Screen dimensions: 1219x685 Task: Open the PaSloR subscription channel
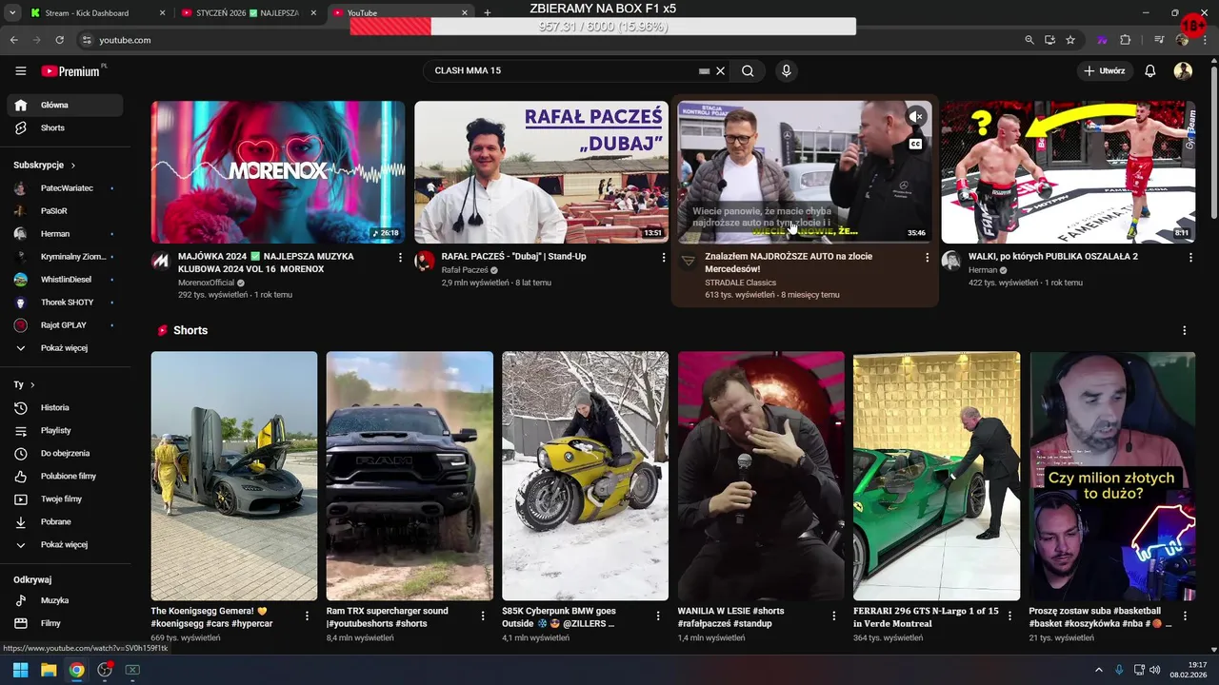click(64, 210)
